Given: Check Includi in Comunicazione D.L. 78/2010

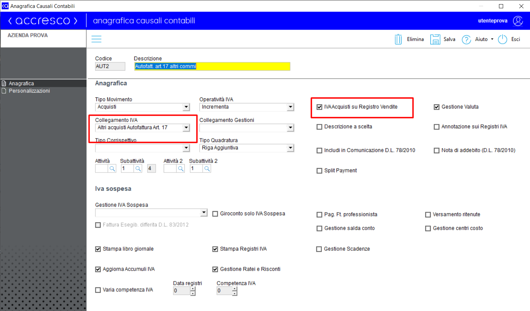Looking at the screenshot, I should click(319, 151).
